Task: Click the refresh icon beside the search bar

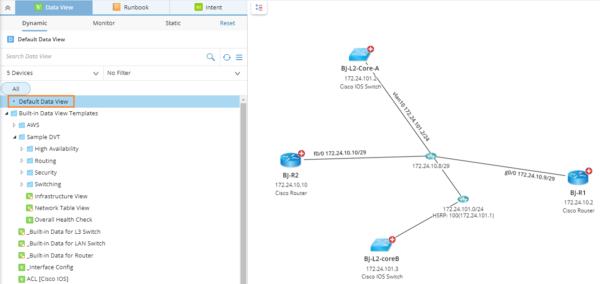Action: 227,57
